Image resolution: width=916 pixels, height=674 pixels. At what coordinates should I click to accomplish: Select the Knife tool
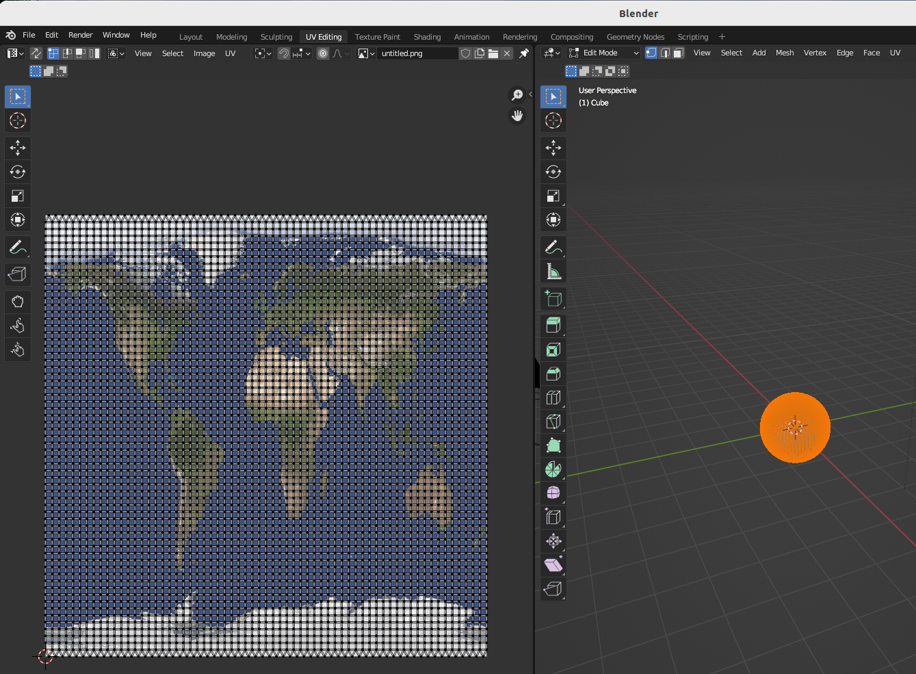pyautogui.click(x=553, y=422)
